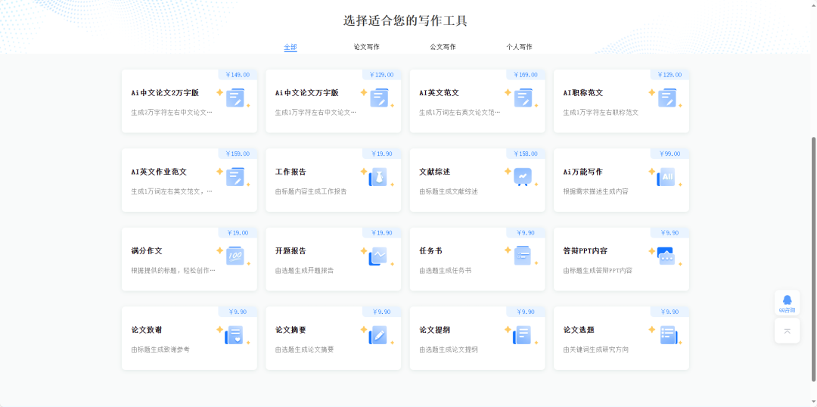Click the 论文致谢 title

point(147,330)
